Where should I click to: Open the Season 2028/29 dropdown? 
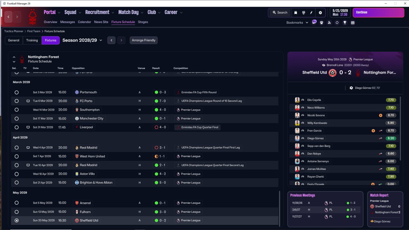click(x=82, y=40)
